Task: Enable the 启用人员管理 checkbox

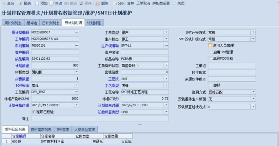Action: [210, 46]
